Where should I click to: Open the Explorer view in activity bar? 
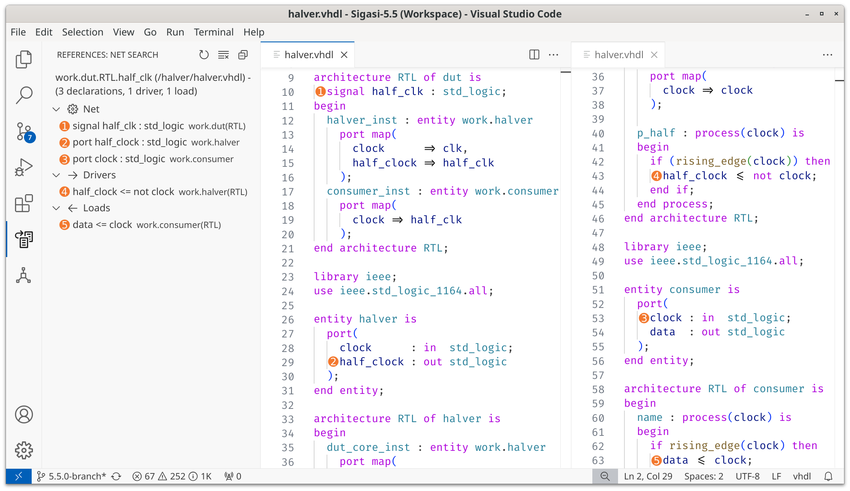(x=24, y=59)
